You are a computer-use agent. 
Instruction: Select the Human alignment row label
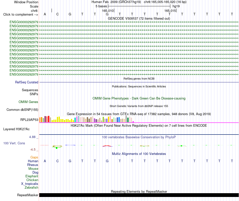pyautogui.click(x=33, y=161)
